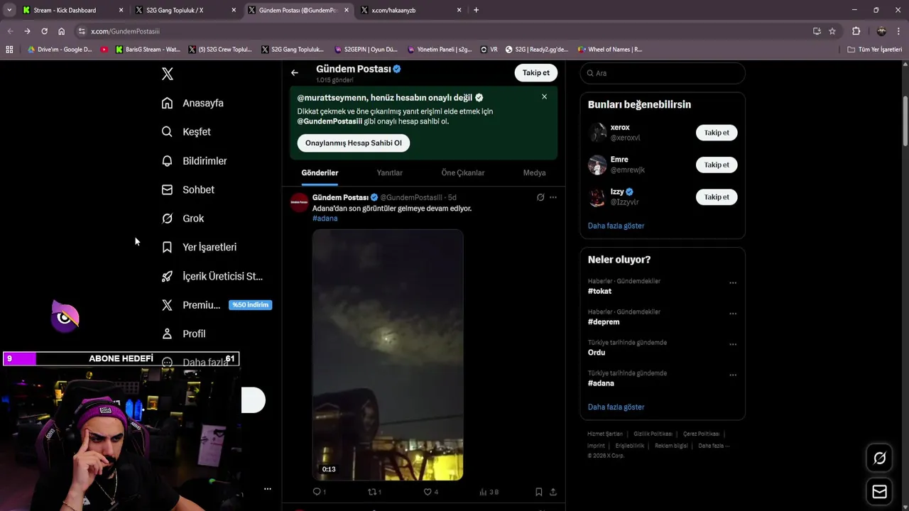The width and height of the screenshot is (909, 511).
Task: Bookmark the Adana post
Action: click(539, 492)
